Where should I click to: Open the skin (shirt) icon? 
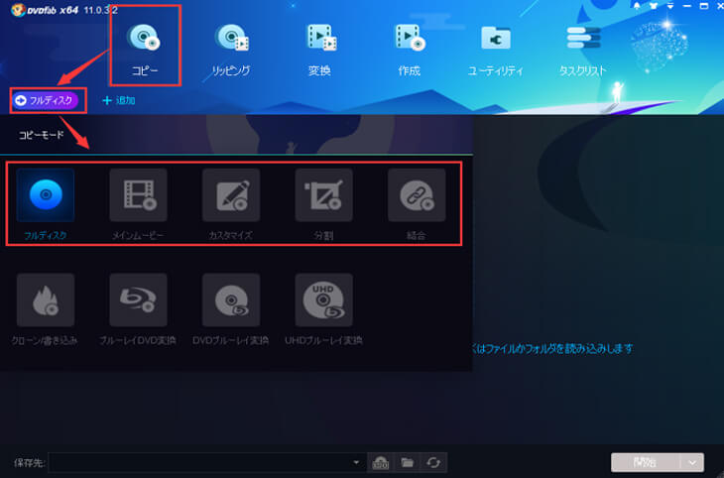tap(654, 6)
